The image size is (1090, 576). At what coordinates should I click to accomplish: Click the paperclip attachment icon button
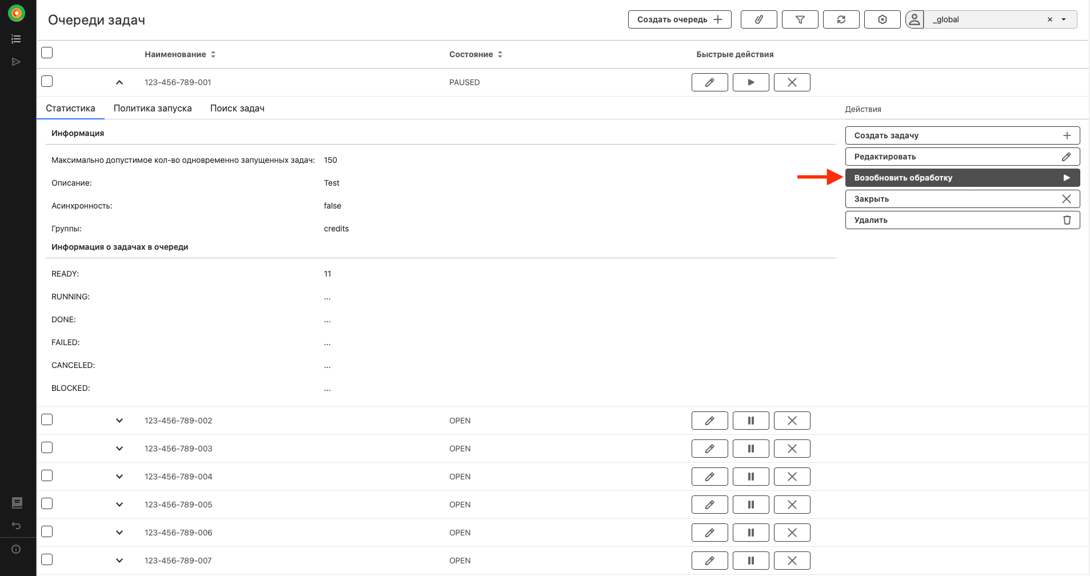[x=758, y=19]
